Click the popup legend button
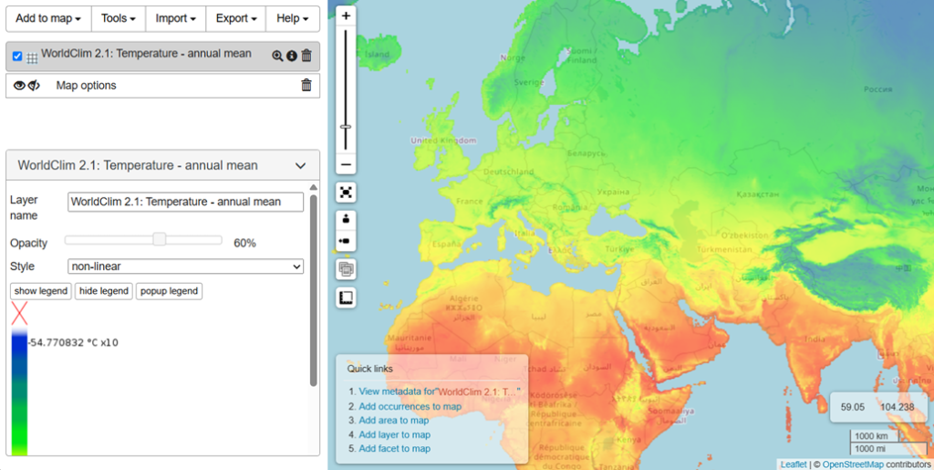 click(x=169, y=291)
